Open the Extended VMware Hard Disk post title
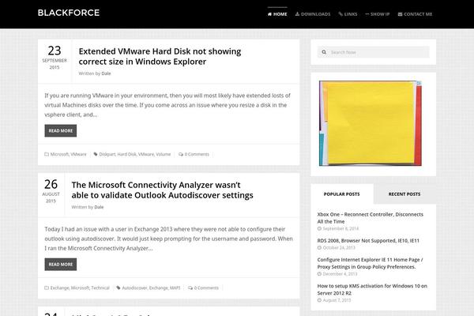474x316 pixels. click(x=160, y=55)
